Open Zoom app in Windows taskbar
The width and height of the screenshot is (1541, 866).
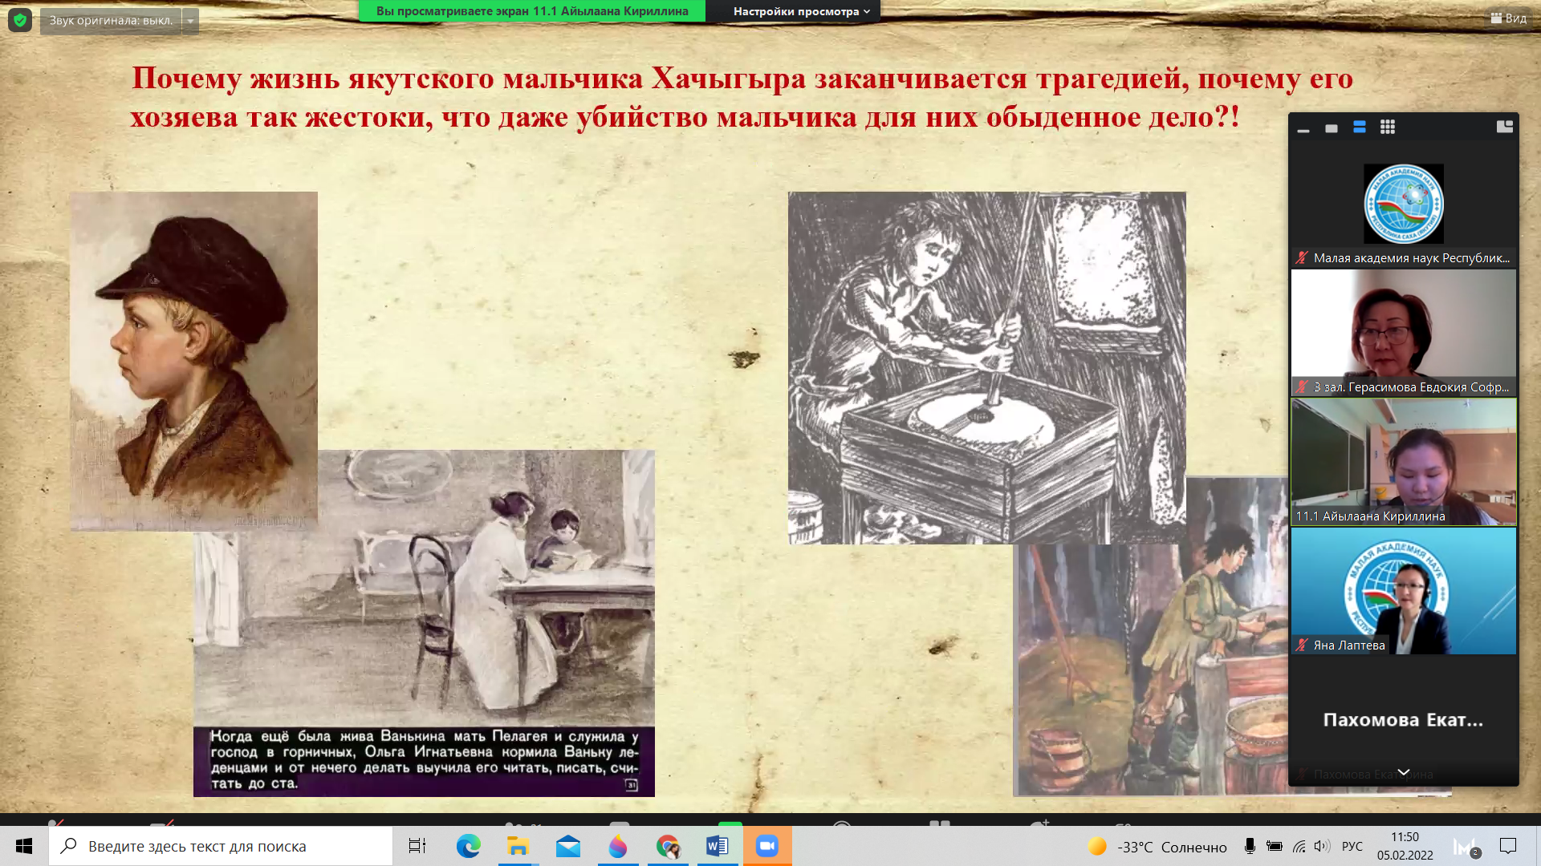[x=767, y=846]
